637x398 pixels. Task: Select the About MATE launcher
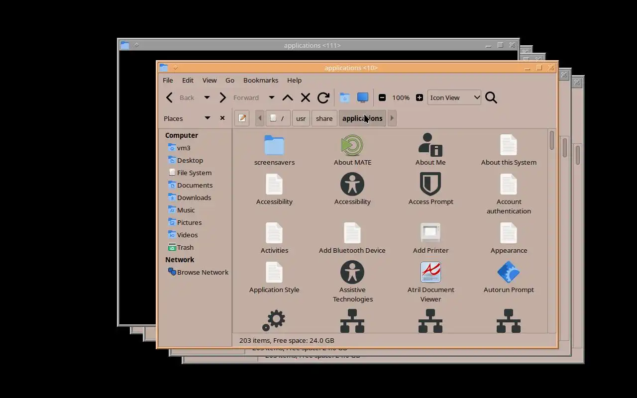tap(352, 150)
